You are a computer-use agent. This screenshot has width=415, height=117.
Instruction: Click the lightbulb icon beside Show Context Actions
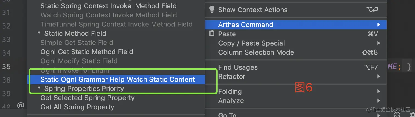click(212, 10)
